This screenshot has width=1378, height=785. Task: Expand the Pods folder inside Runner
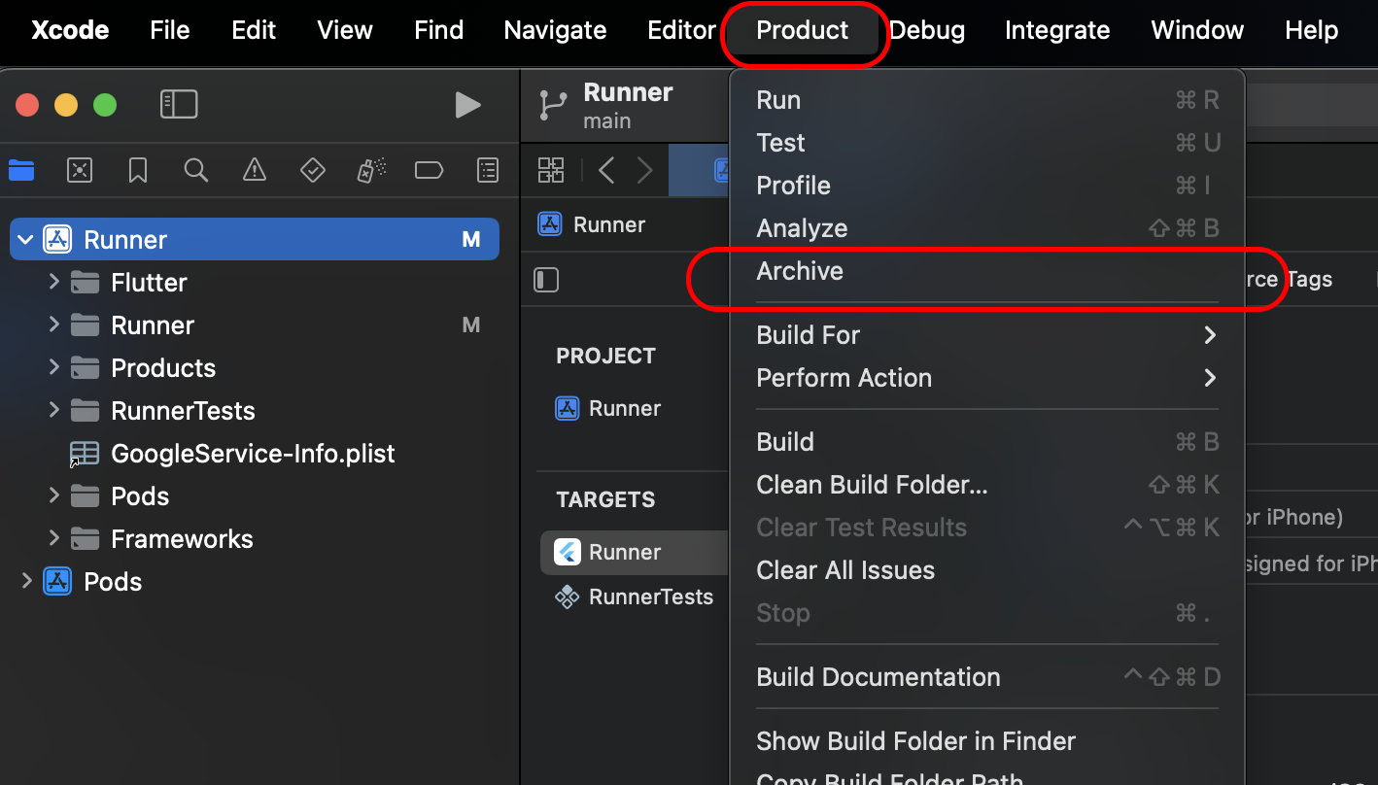coord(54,495)
